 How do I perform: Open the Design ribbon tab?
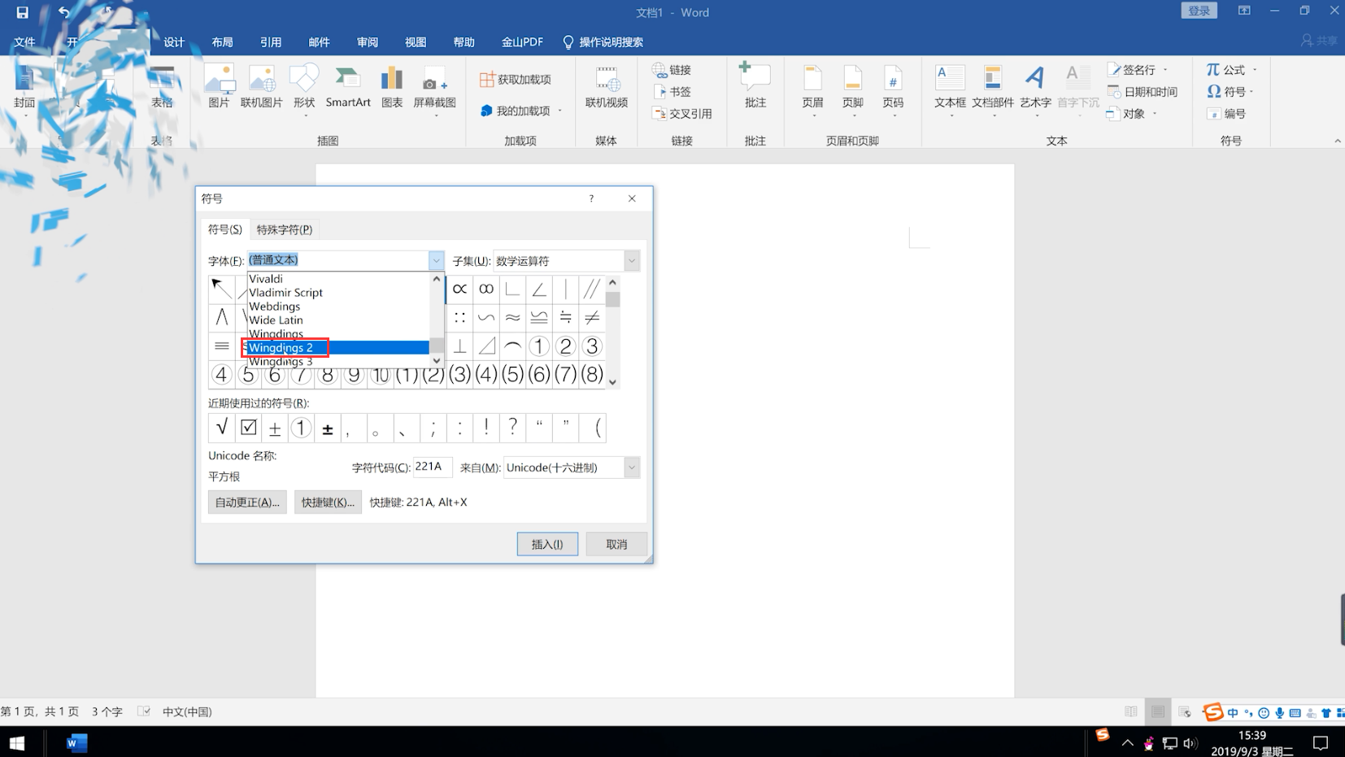point(174,42)
